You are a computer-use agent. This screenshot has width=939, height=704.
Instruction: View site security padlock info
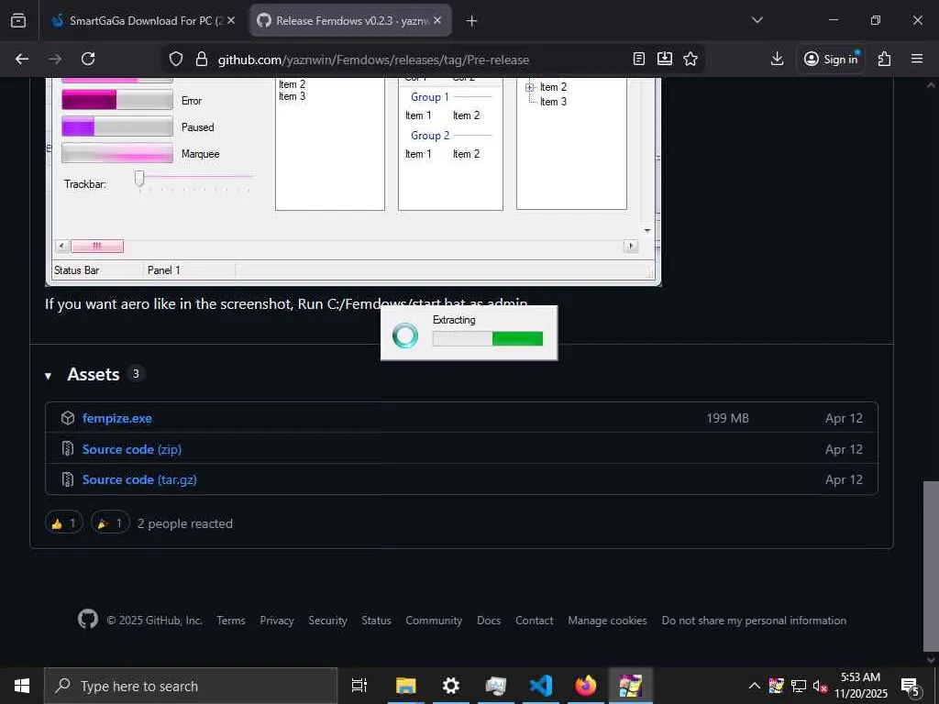pyautogui.click(x=202, y=59)
